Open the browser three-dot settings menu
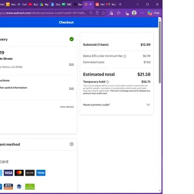This screenshot has height=194, width=194. click(142, 13)
